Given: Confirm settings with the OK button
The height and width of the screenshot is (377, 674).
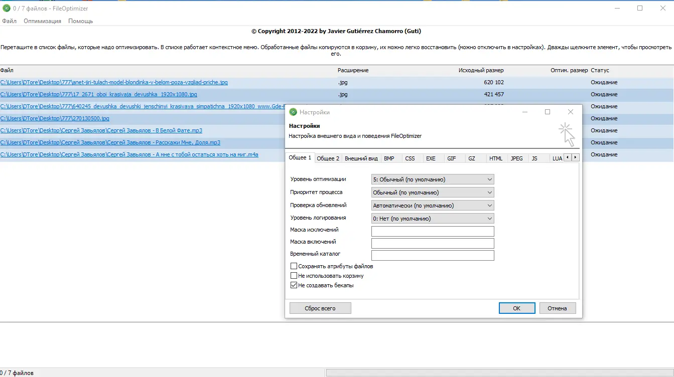Looking at the screenshot, I should point(517,308).
